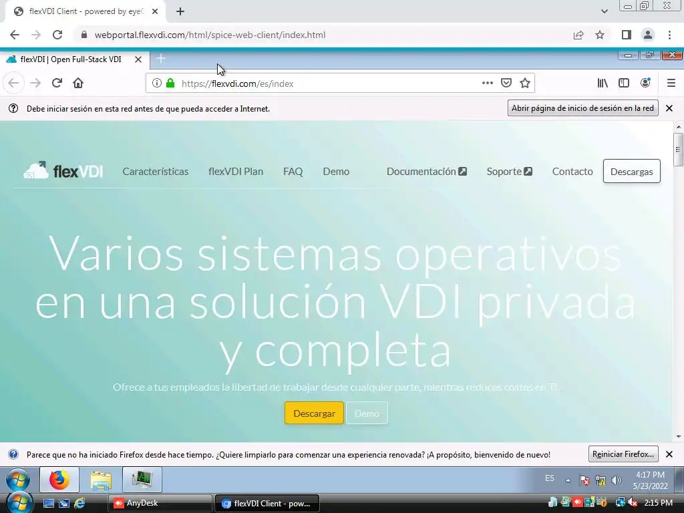Image resolution: width=684 pixels, height=513 pixels.
Task: Open Chrome profile avatar
Action: pos(648,35)
